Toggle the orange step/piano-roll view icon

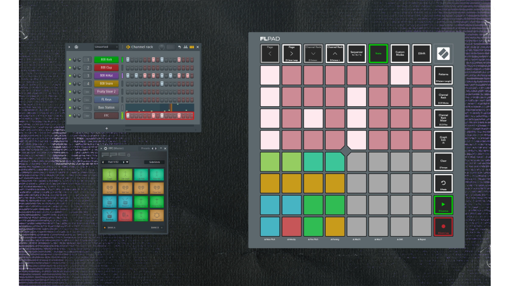tap(192, 47)
